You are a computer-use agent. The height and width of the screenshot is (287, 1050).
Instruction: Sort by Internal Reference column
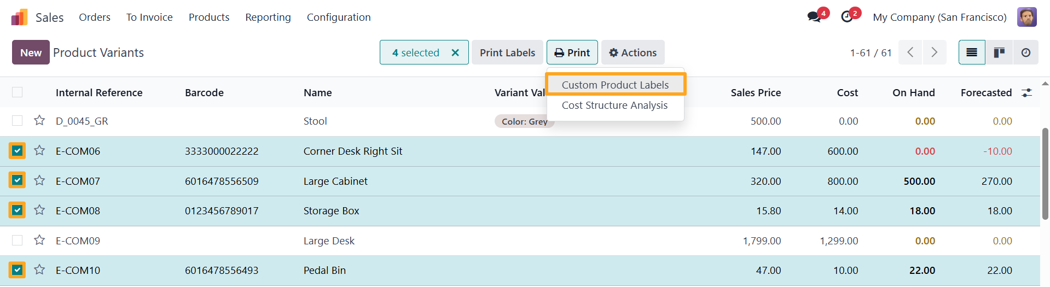pos(99,92)
